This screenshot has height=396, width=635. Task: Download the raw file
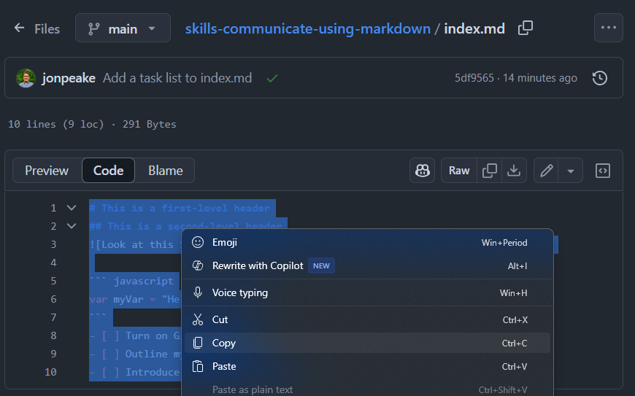pyautogui.click(x=514, y=171)
